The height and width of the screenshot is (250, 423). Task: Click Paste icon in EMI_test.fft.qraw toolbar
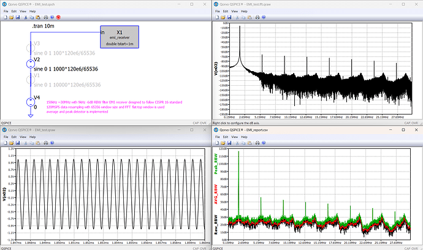pyautogui.click(x=250, y=17)
